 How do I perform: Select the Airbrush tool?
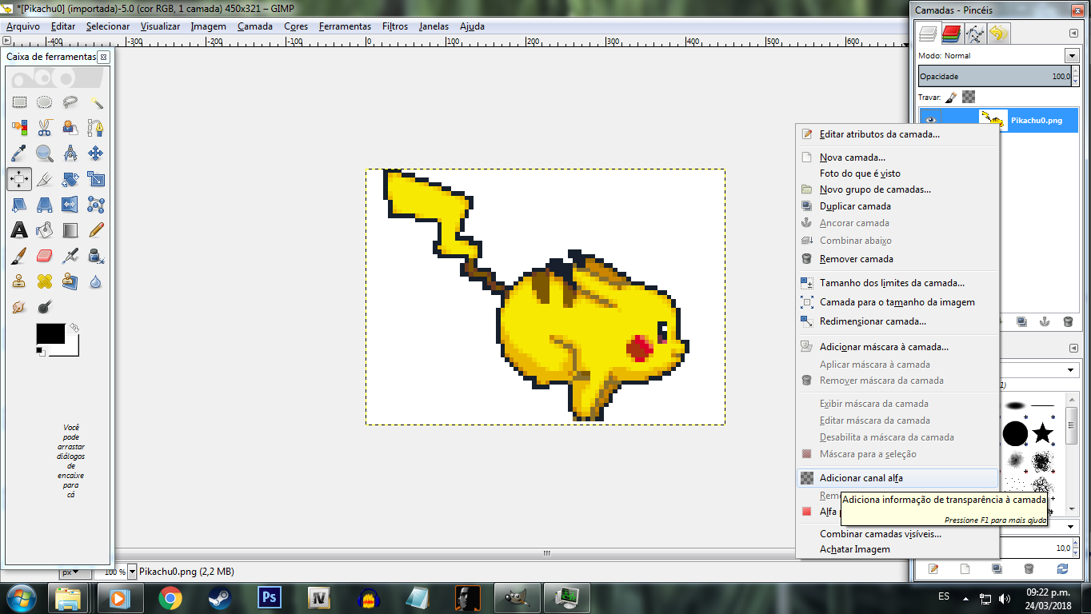[x=70, y=256]
